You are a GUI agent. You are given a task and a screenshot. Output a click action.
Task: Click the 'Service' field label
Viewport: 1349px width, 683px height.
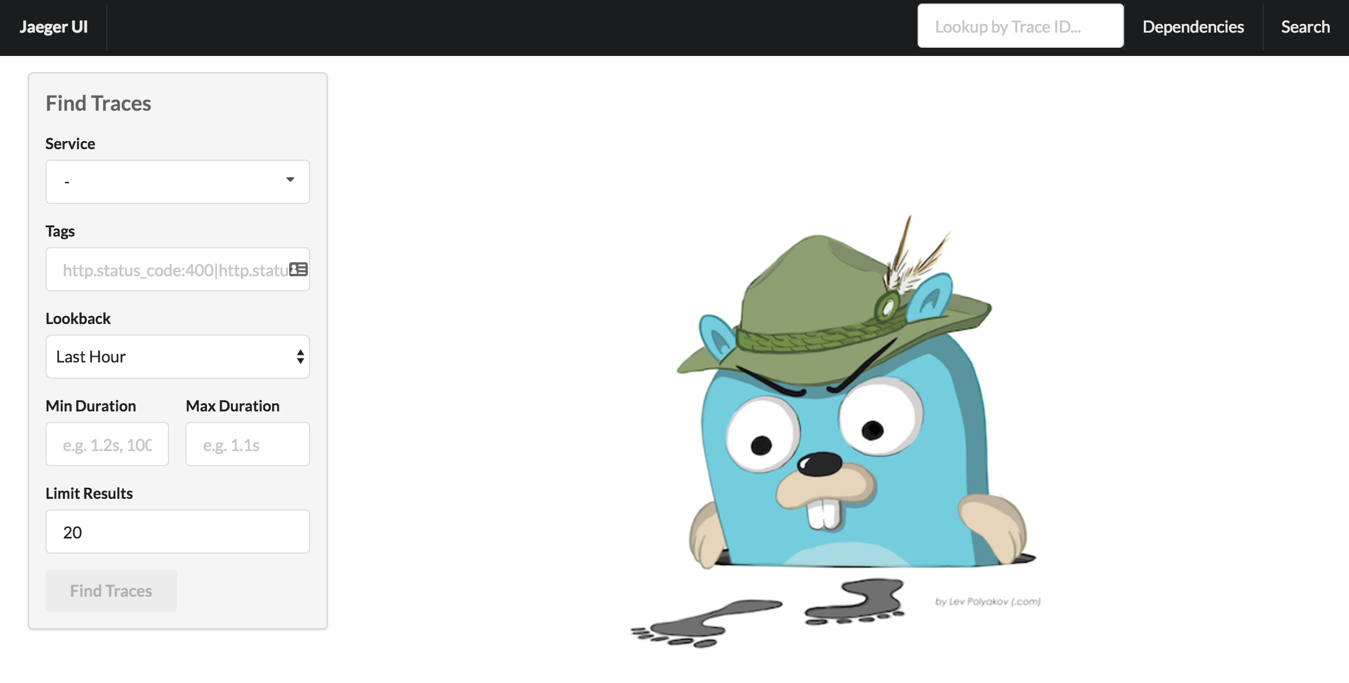click(x=71, y=144)
